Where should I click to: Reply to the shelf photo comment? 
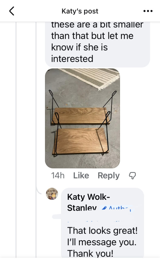click(x=109, y=176)
